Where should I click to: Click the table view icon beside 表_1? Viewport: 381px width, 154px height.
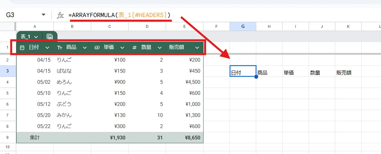pos(50,37)
